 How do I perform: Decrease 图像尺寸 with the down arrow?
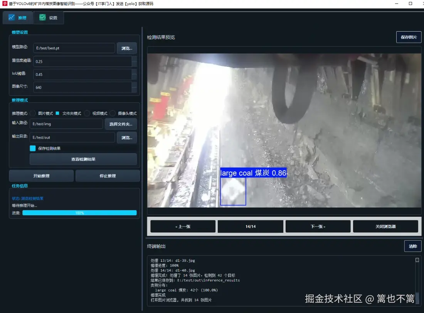point(134,90)
